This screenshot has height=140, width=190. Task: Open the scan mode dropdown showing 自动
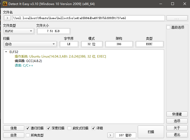click(30, 44)
